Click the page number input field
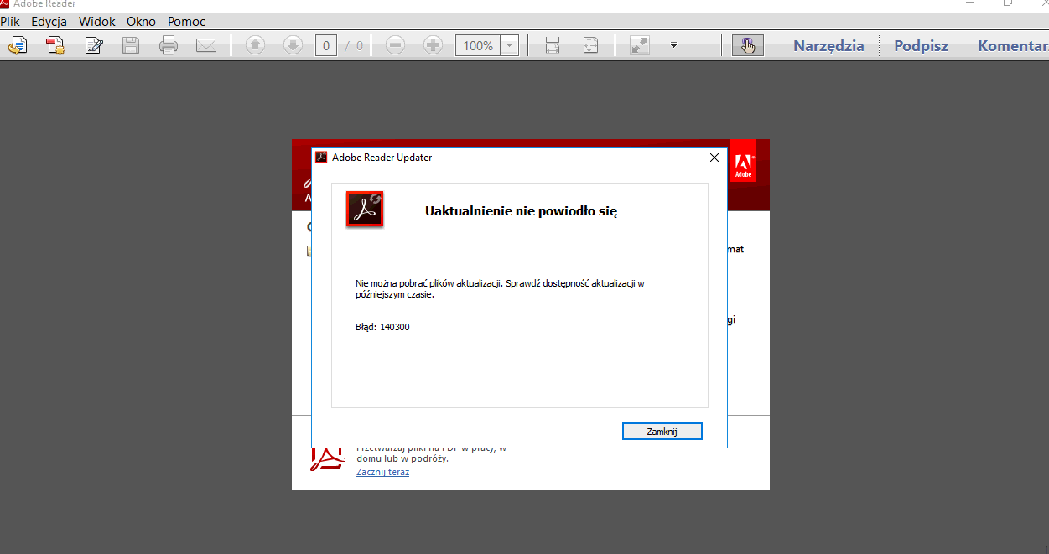1049x554 pixels. [x=326, y=46]
